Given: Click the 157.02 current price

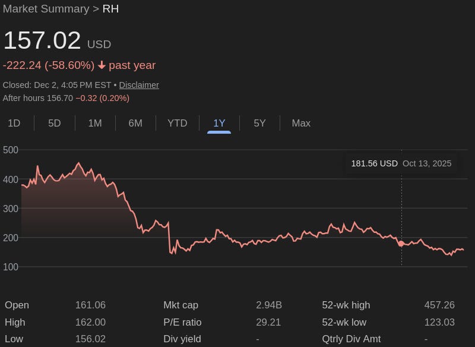Looking at the screenshot, I should 42,40.
